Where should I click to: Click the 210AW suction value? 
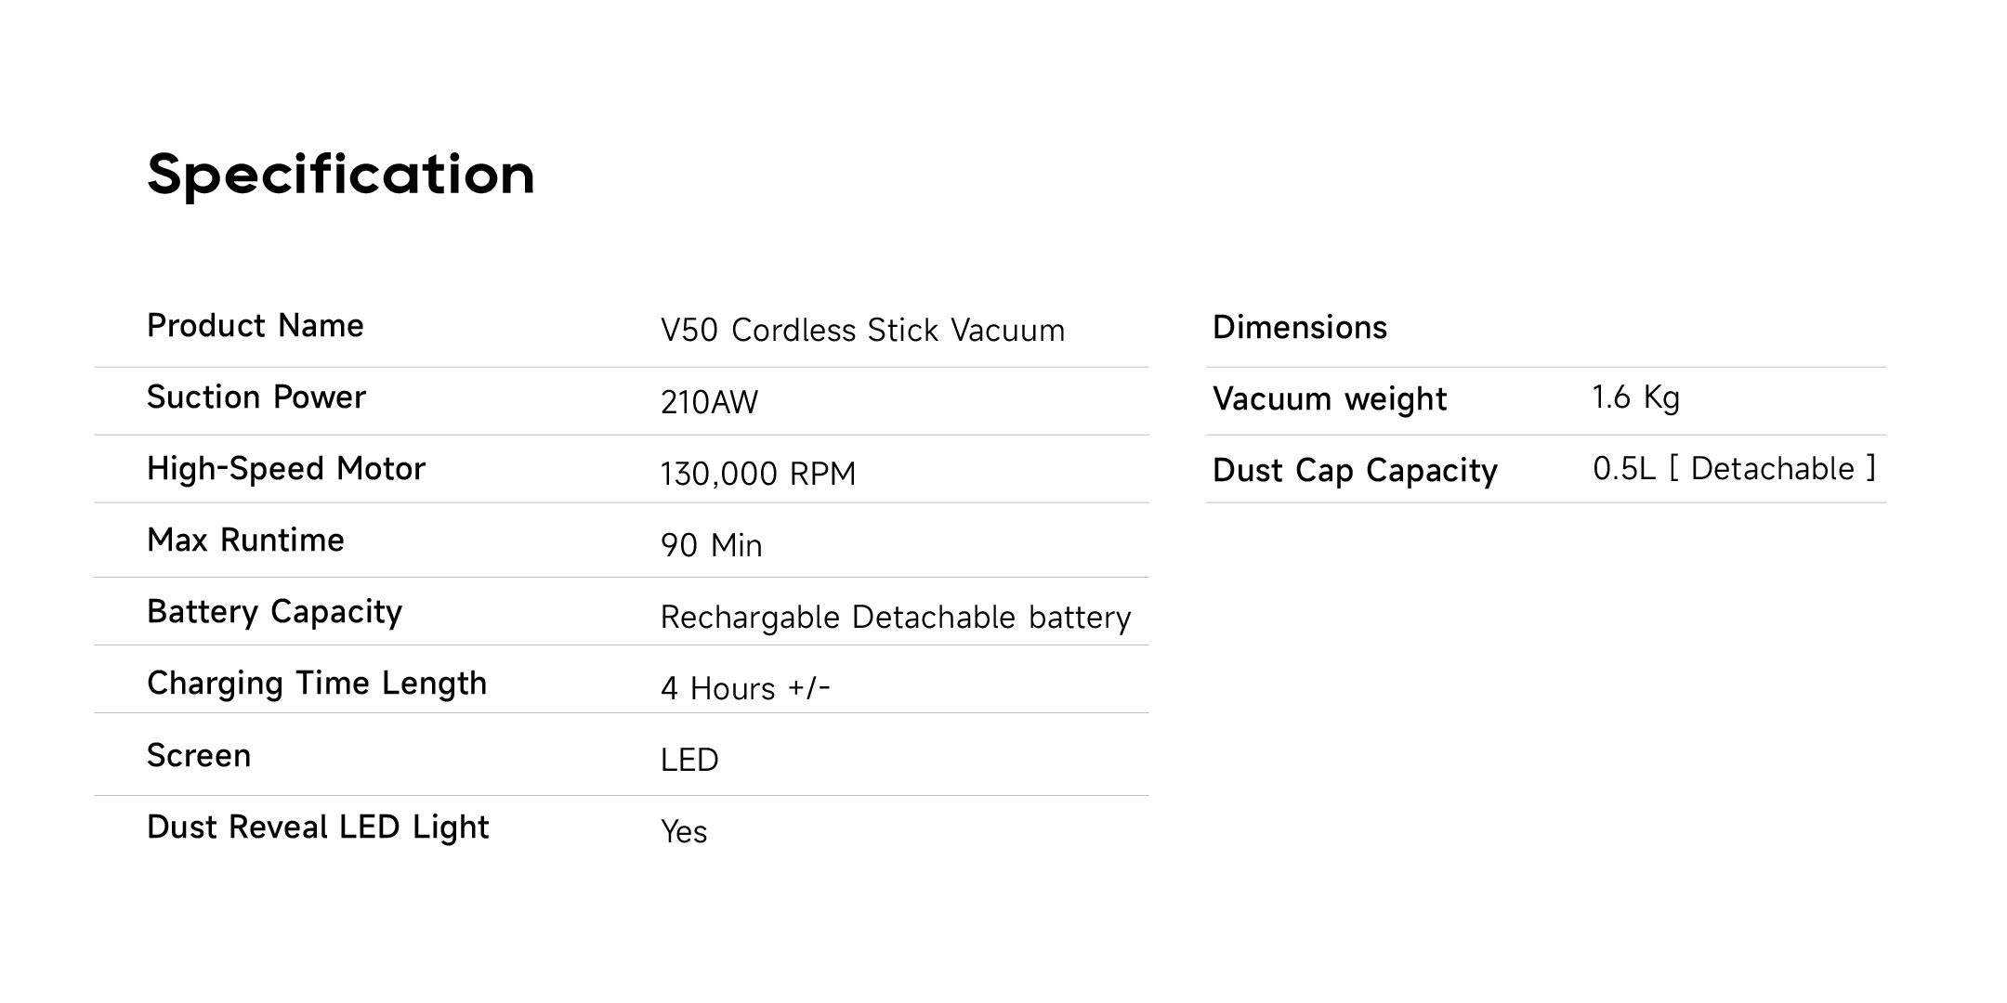click(709, 402)
